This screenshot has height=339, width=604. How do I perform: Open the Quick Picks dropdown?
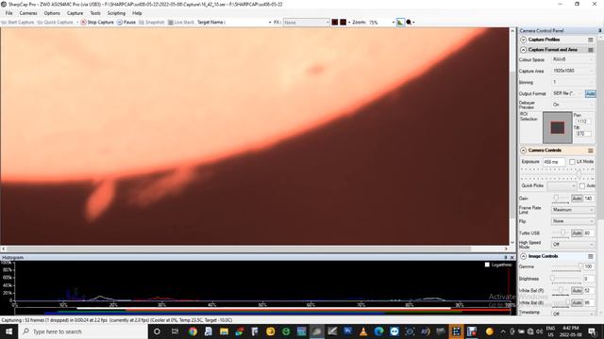pos(562,186)
